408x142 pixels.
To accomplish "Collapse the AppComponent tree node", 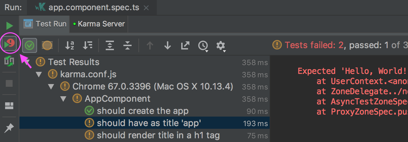I will point(63,99).
